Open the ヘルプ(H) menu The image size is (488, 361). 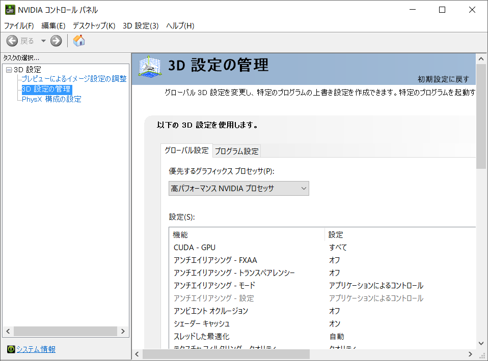180,25
